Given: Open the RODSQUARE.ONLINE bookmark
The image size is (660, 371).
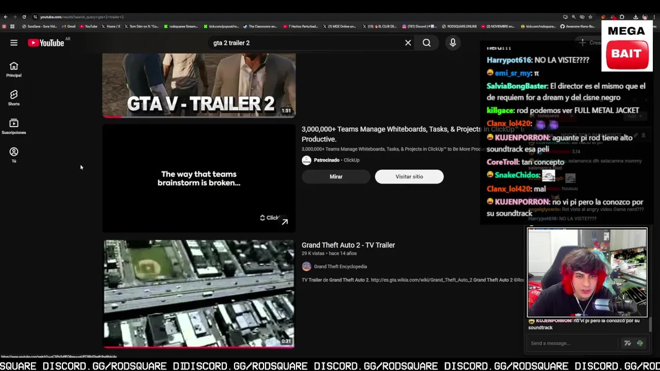Looking at the screenshot, I should click(x=459, y=26).
